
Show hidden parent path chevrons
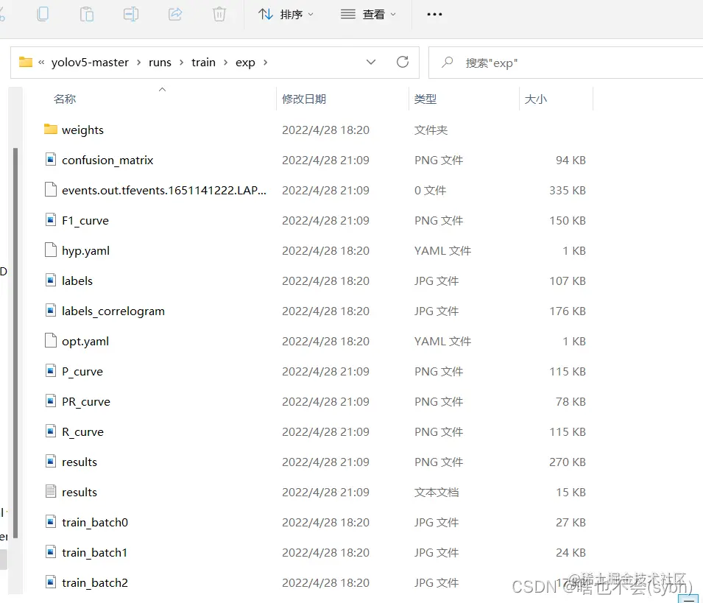tap(41, 63)
